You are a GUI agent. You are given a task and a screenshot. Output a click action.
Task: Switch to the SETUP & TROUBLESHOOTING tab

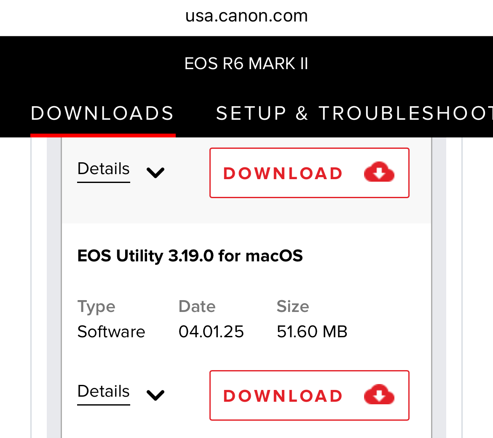[355, 113]
